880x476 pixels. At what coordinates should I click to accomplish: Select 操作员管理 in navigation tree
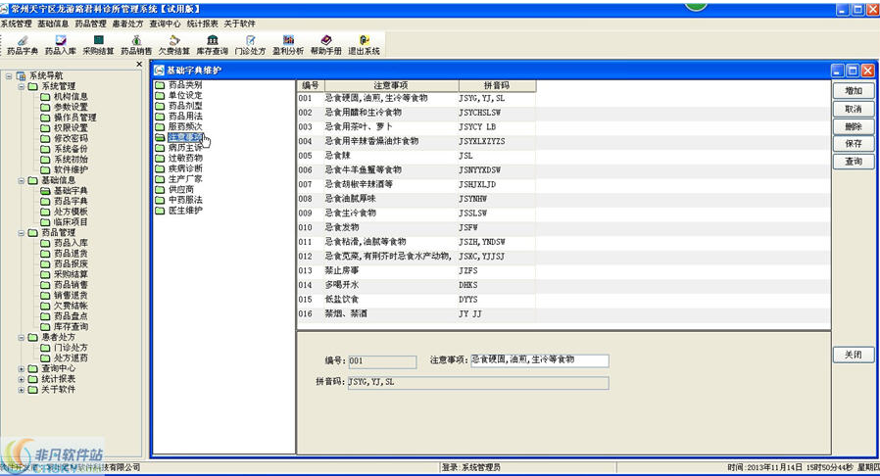pos(75,118)
